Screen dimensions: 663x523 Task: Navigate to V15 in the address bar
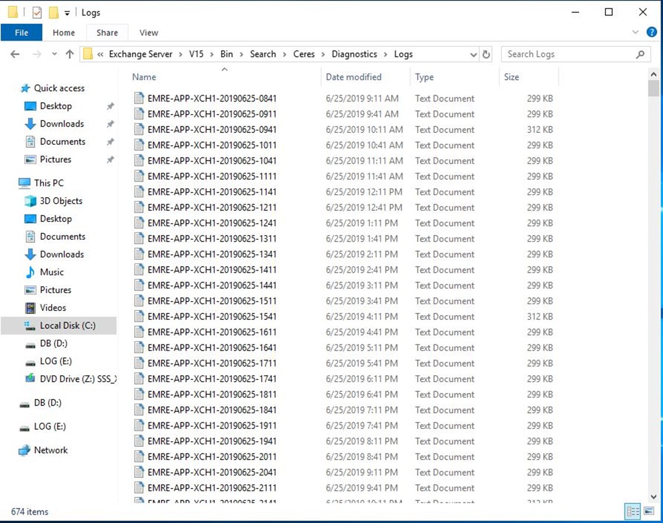196,54
